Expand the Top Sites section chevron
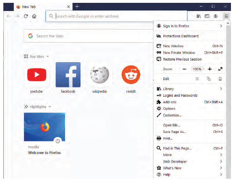The image size is (233, 182). tap(48, 56)
